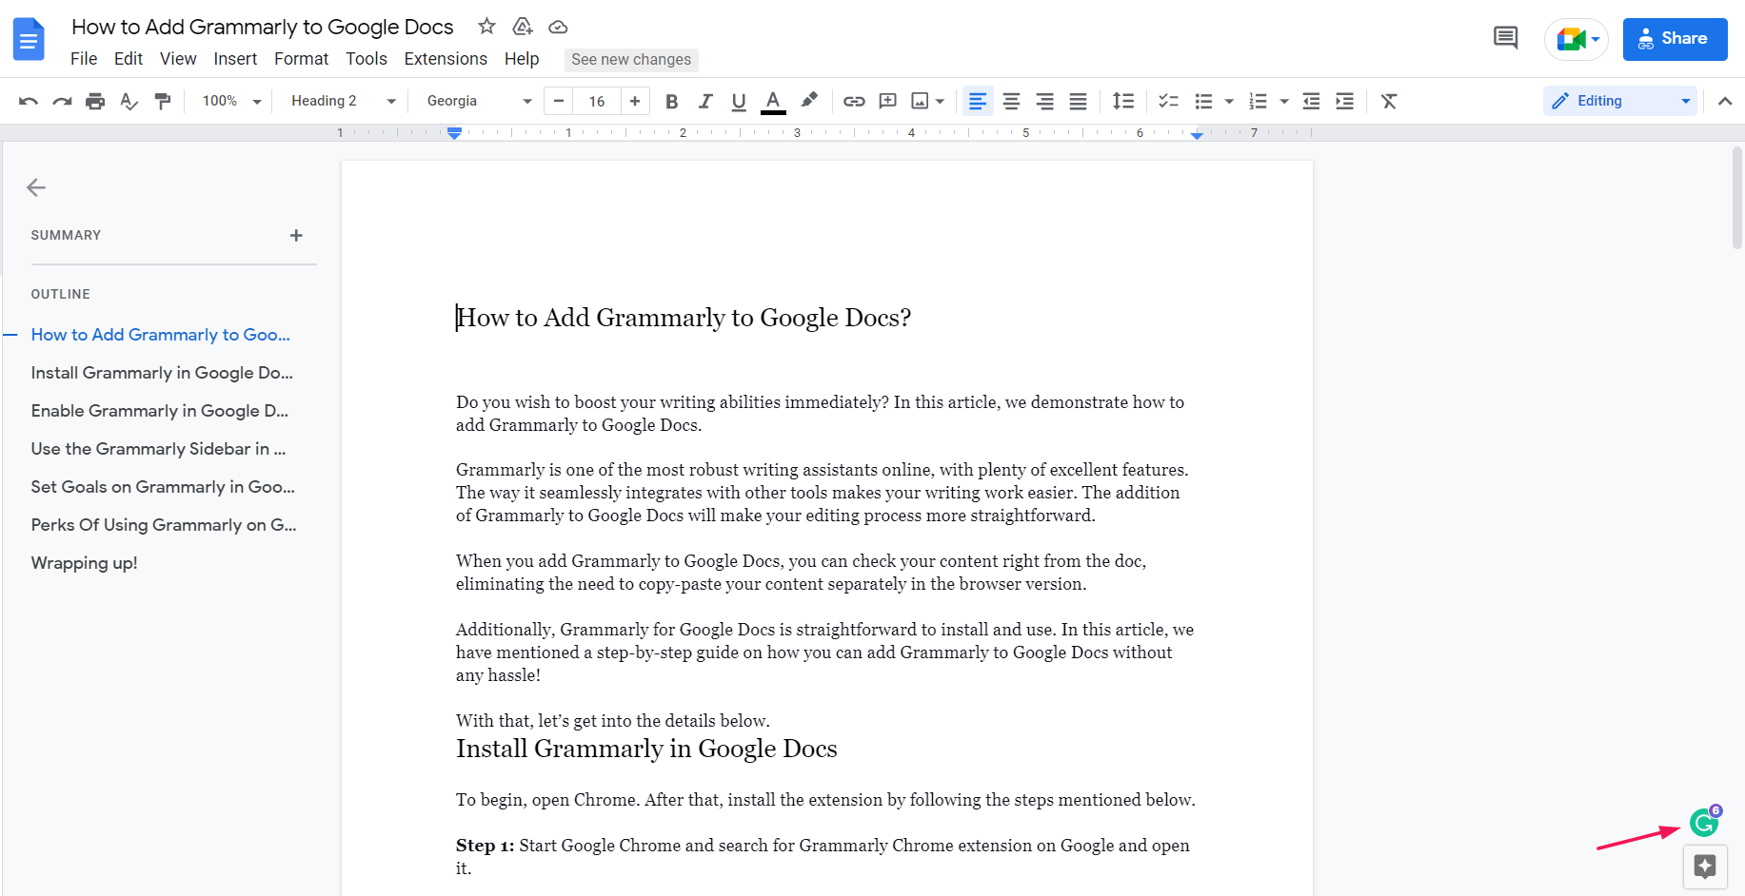The height and width of the screenshot is (896, 1745).
Task: Open the Grammarly icon in the corner
Action: point(1703,822)
